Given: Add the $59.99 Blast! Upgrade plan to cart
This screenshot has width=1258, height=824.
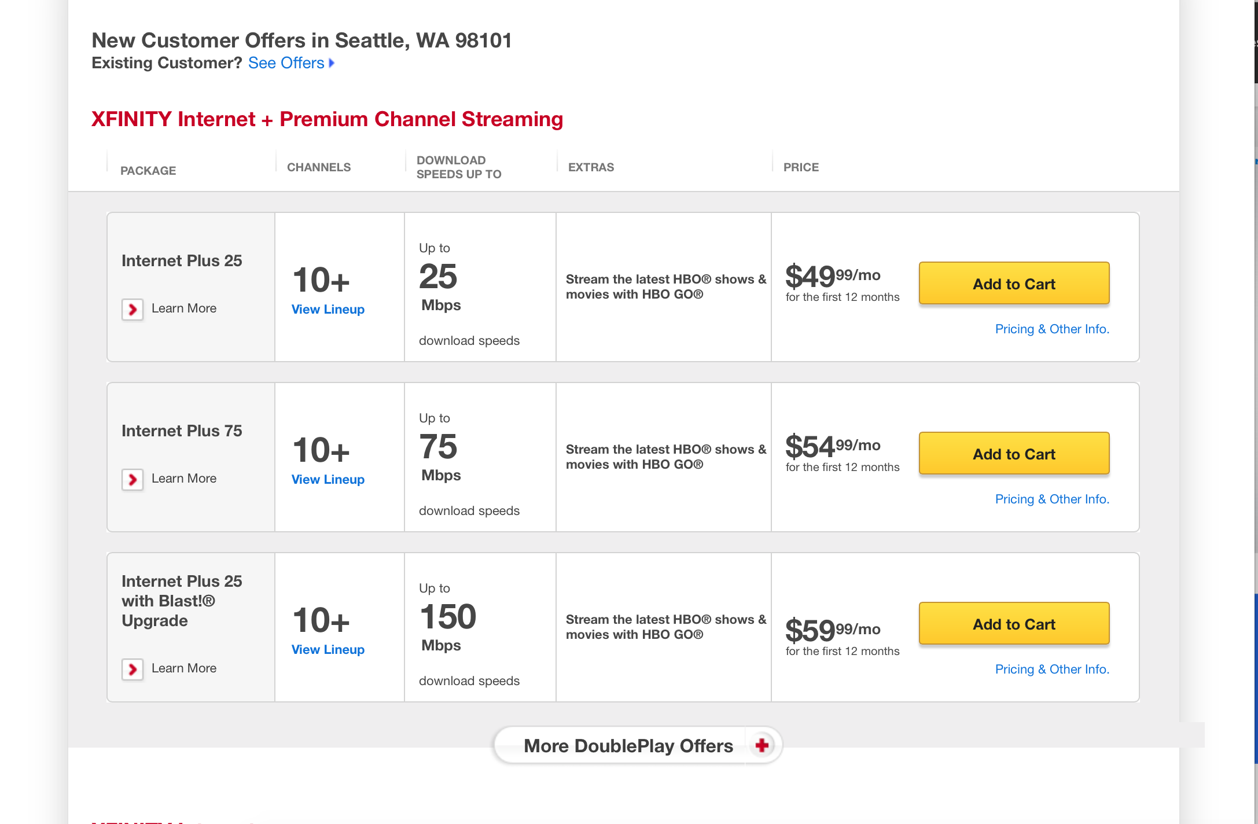Looking at the screenshot, I should coord(1014,624).
